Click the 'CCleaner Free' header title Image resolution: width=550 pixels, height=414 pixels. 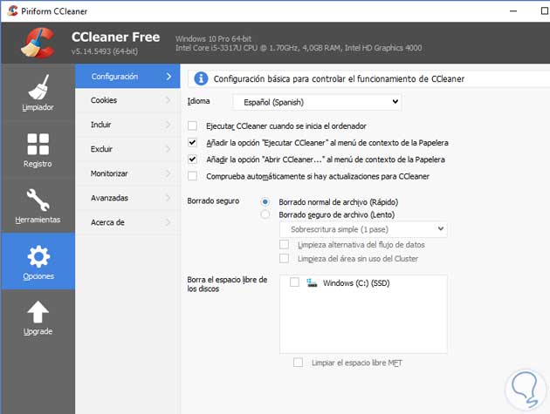116,37
